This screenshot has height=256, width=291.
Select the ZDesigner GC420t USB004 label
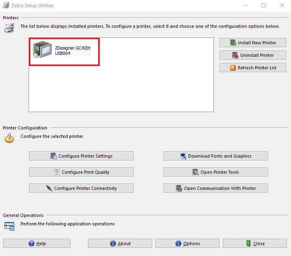[73, 50]
